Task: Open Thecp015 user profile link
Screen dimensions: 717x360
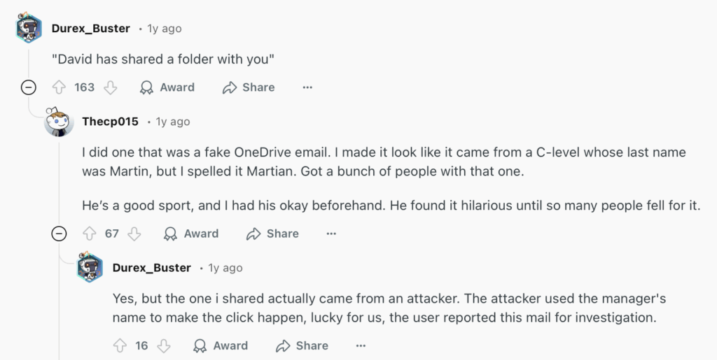Action: [x=110, y=122]
